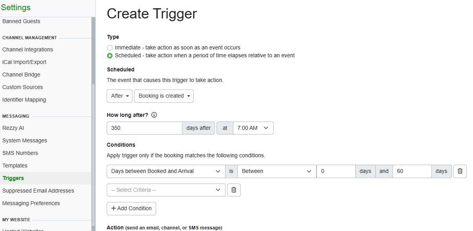This screenshot has height=231, width=473.
Task: Edit the 60 days upper bound field
Action: pos(411,171)
